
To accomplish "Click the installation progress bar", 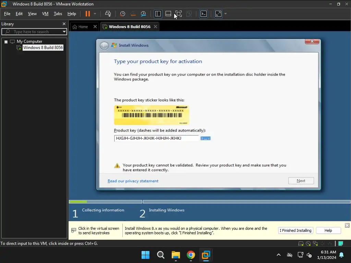I will [210, 202].
